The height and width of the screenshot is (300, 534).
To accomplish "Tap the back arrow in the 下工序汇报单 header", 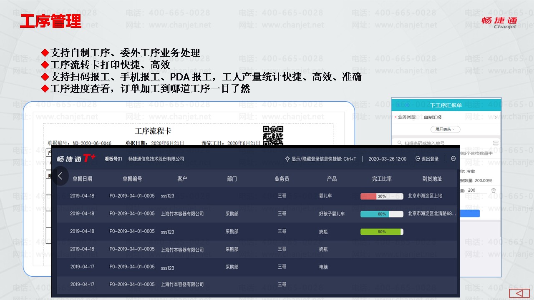I will pyautogui.click(x=398, y=105).
